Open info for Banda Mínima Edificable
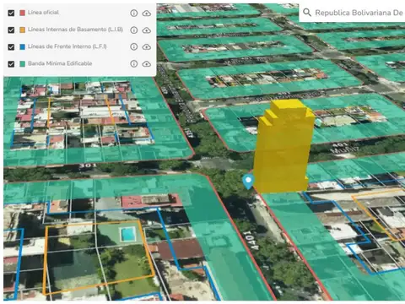 [x=134, y=64]
